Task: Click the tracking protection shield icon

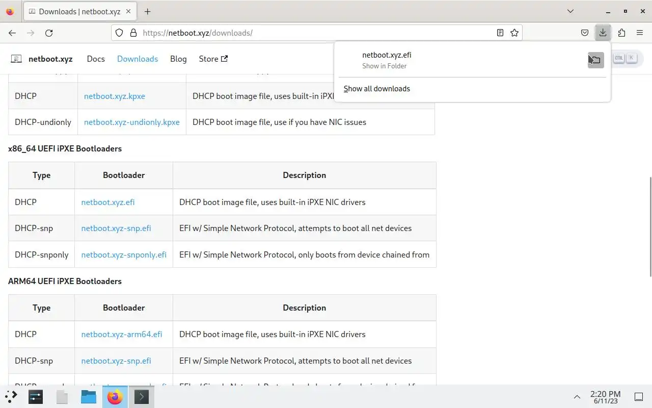Action: 119,33
